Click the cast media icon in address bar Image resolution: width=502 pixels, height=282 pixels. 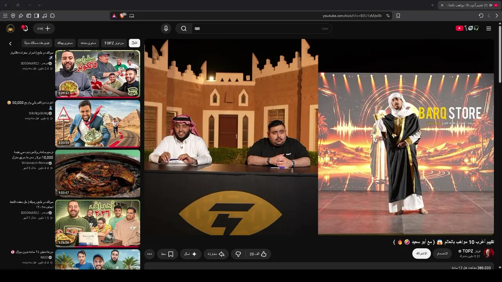(x=132, y=16)
